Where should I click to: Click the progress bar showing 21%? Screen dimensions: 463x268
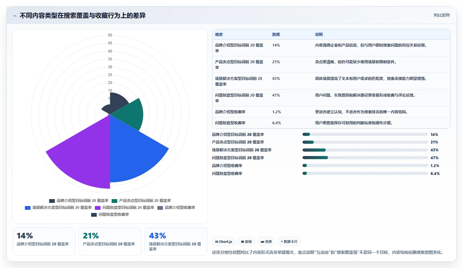pyautogui.click(x=365, y=142)
